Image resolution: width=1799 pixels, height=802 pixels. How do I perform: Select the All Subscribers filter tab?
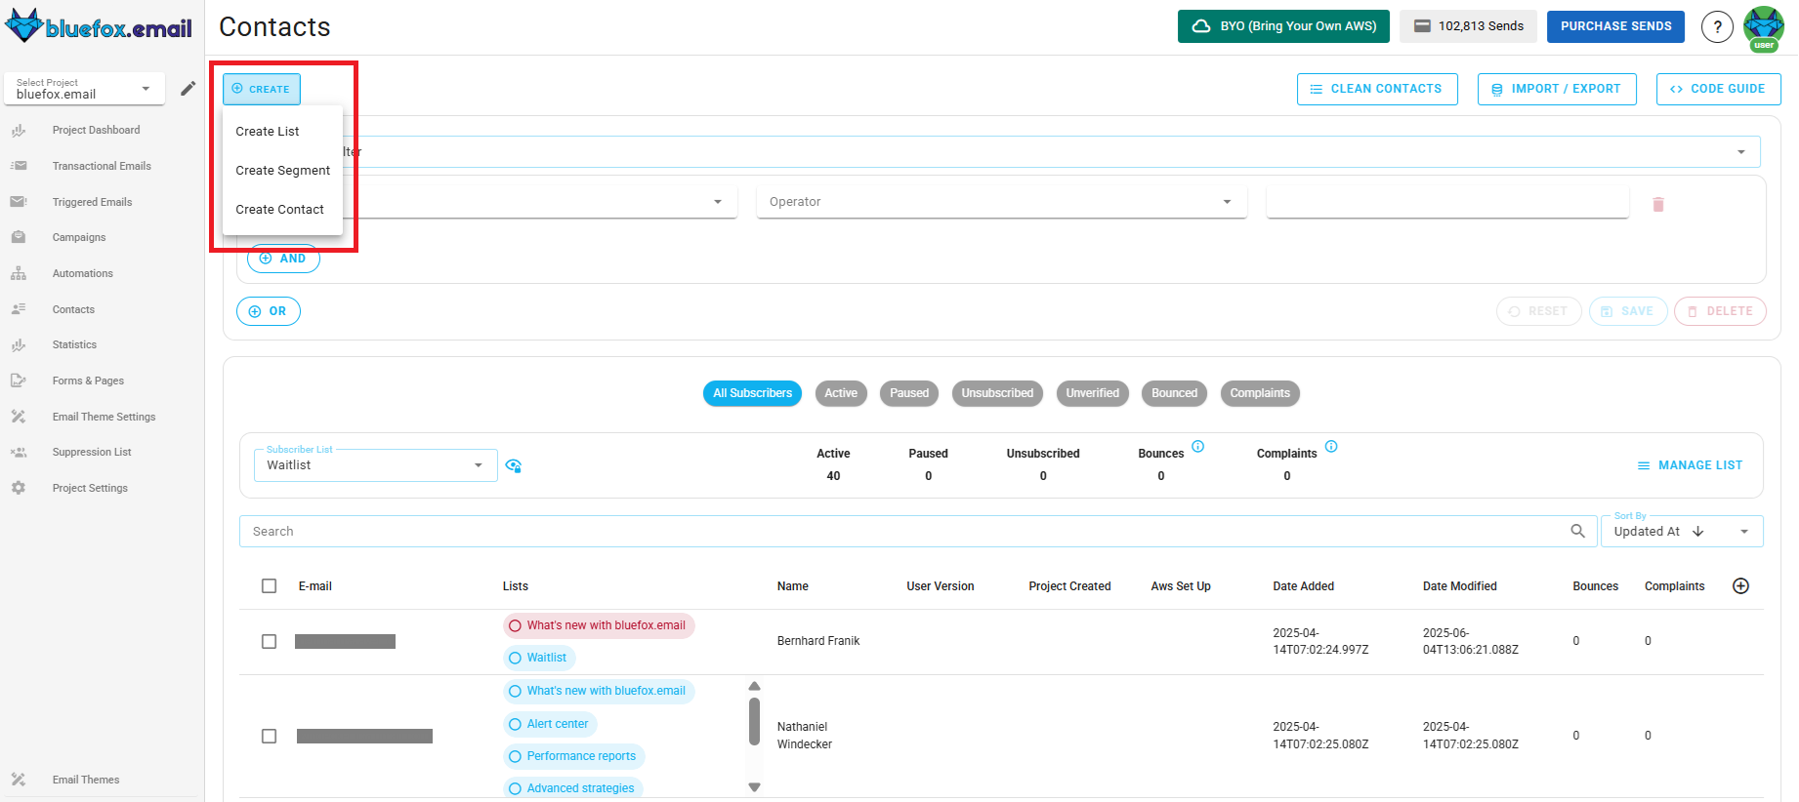[x=752, y=393]
